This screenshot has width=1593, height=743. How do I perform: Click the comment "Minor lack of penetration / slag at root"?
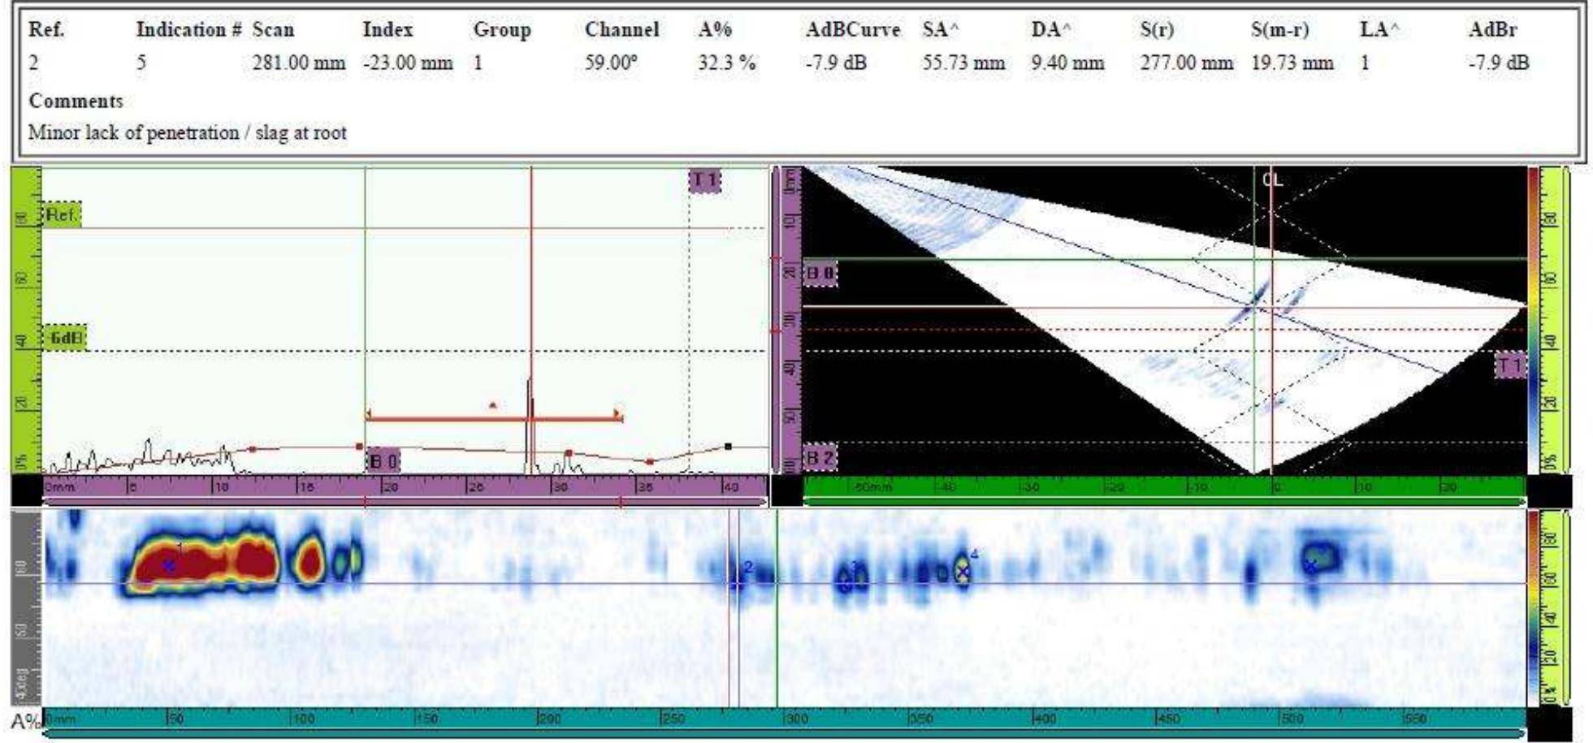click(x=188, y=132)
